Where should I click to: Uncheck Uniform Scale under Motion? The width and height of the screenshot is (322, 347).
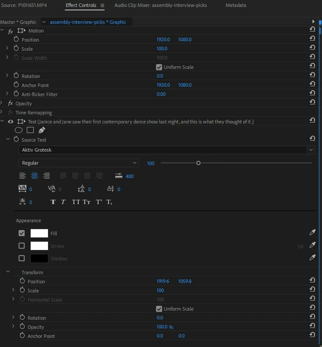(159, 67)
